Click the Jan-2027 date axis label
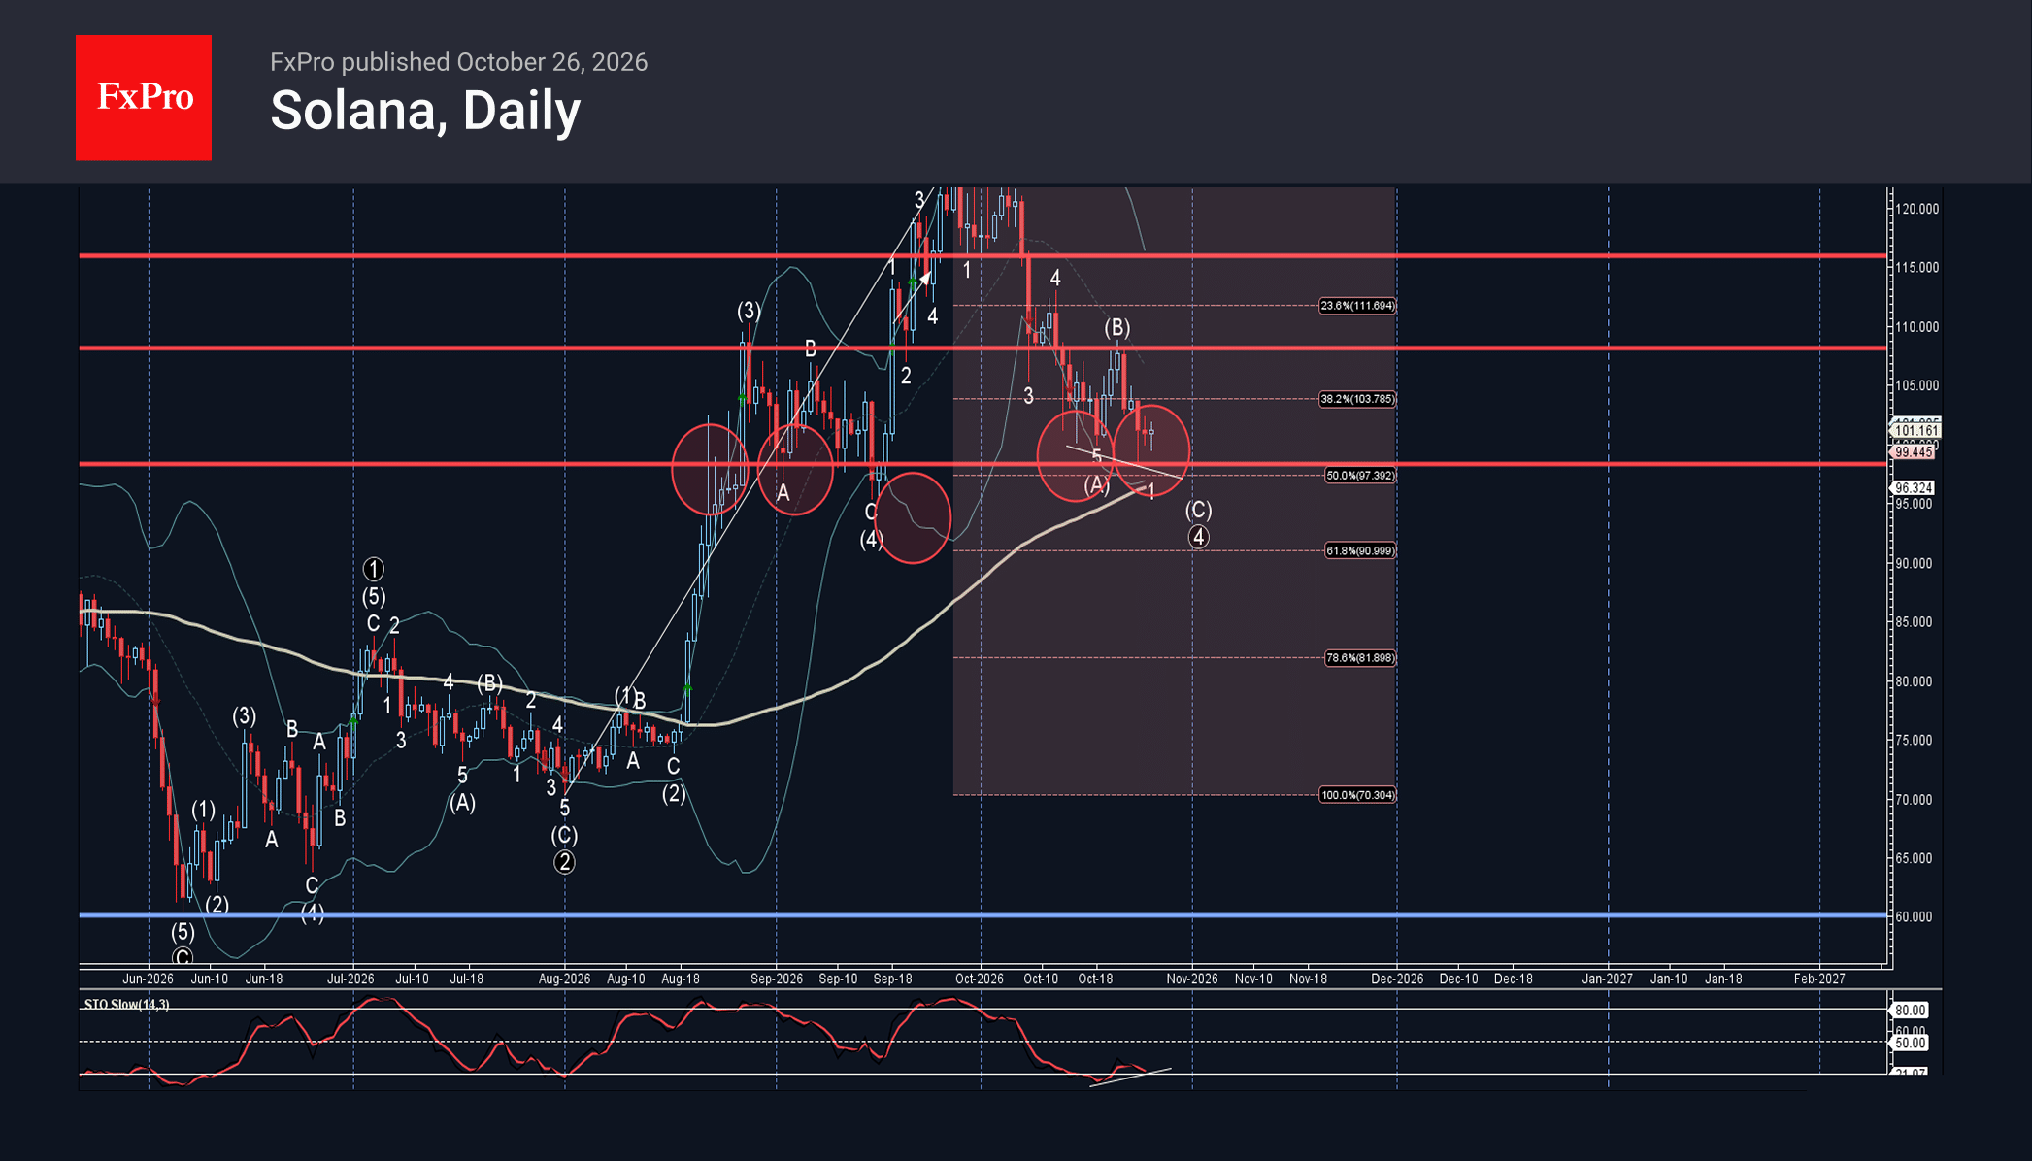2032x1161 pixels. click(x=1608, y=979)
